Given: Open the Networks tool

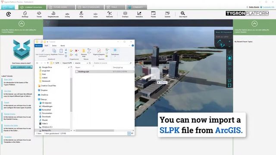Looking at the screenshot, I should click(x=110, y=14).
